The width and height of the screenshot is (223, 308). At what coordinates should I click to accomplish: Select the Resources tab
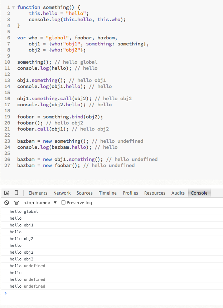pyautogui.click(x=155, y=193)
